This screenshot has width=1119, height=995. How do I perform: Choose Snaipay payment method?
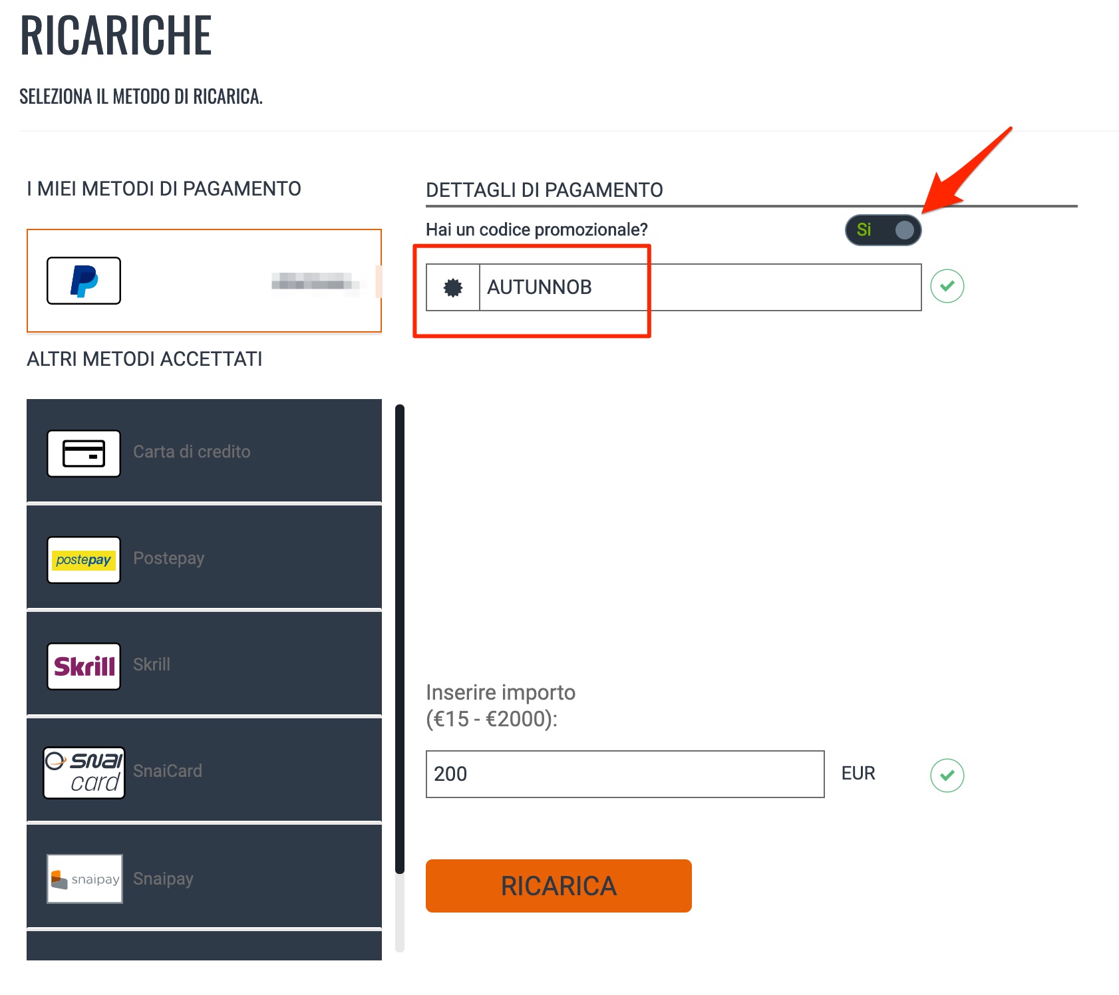204,877
